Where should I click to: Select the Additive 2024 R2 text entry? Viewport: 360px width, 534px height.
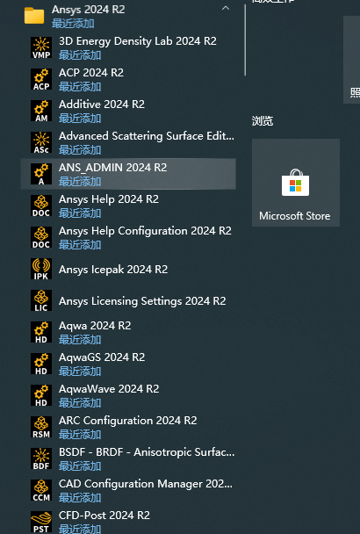(x=102, y=105)
